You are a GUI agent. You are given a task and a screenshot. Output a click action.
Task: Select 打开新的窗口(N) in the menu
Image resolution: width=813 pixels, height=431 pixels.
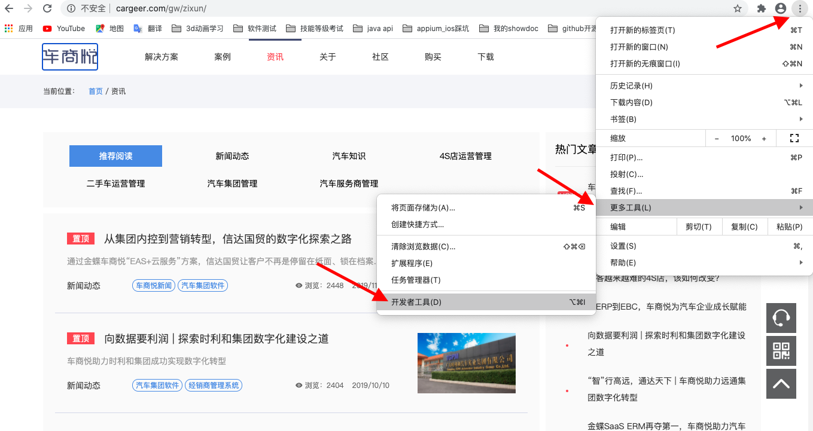pyautogui.click(x=705, y=47)
